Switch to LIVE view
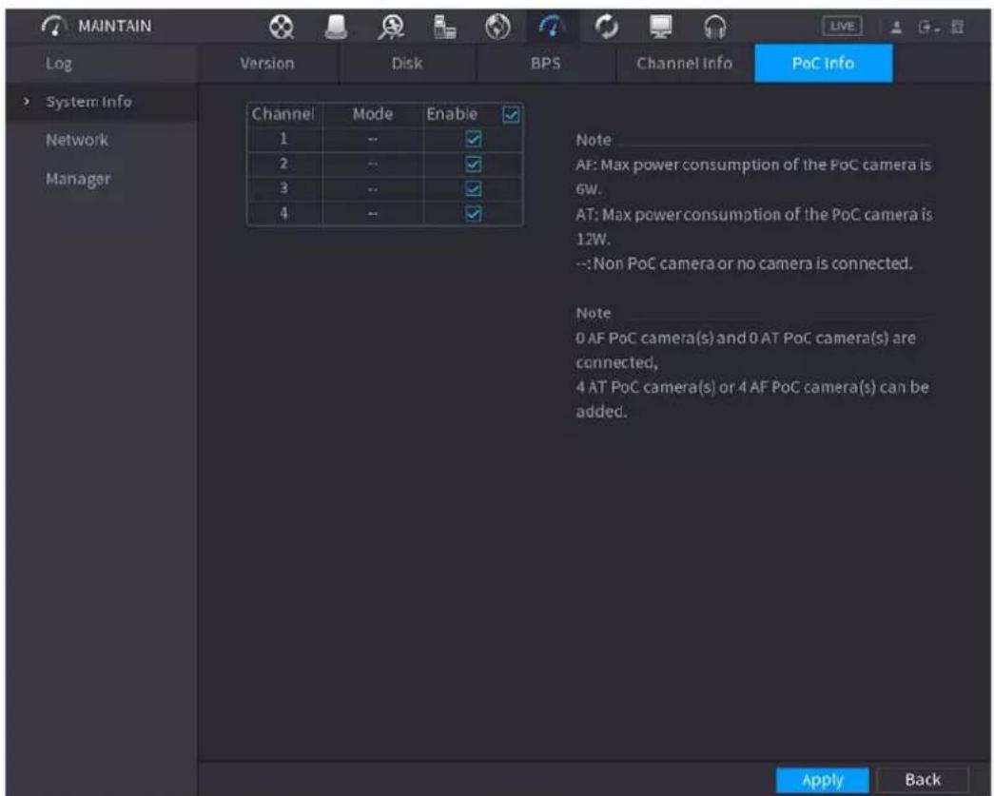 tap(842, 26)
